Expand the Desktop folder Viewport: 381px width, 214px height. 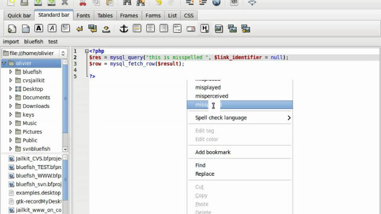tap(11, 89)
